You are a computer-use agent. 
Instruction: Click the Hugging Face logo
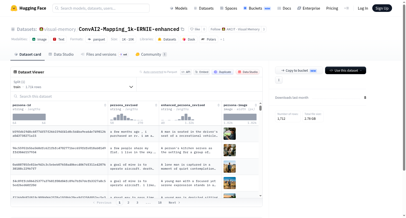click(x=28, y=8)
